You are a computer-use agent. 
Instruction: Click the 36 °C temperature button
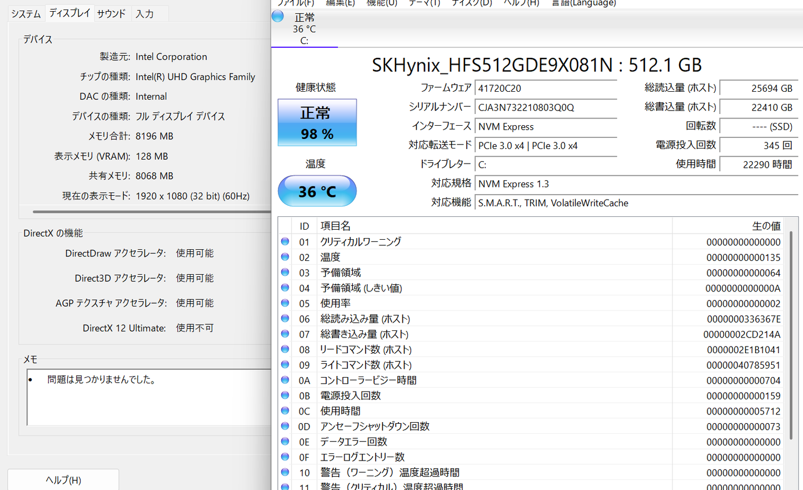tap(317, 191)
